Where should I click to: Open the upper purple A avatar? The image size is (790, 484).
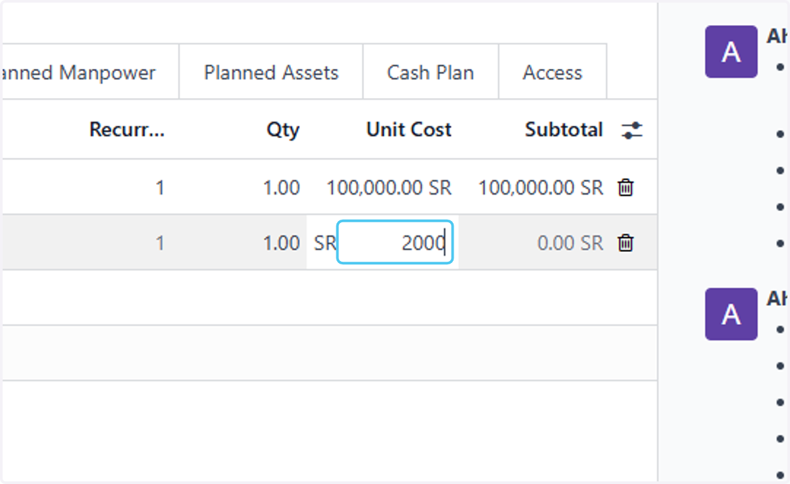[x=731, y=52]
